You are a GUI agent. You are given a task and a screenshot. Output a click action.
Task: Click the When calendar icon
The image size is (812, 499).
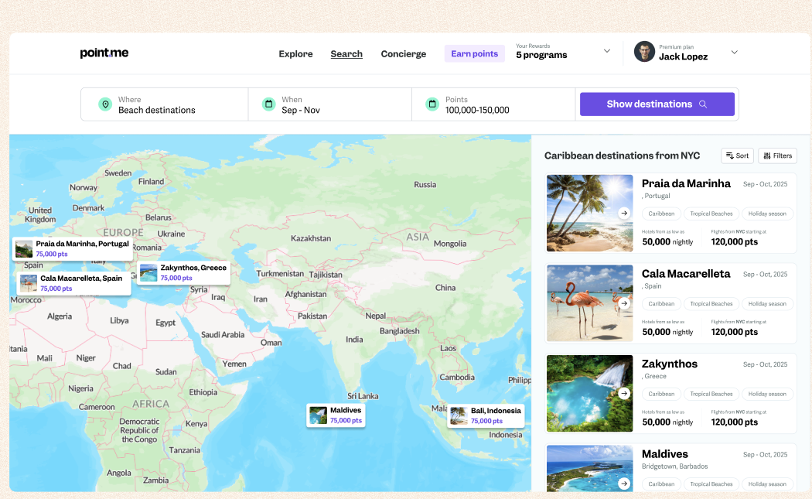point(268,104)
